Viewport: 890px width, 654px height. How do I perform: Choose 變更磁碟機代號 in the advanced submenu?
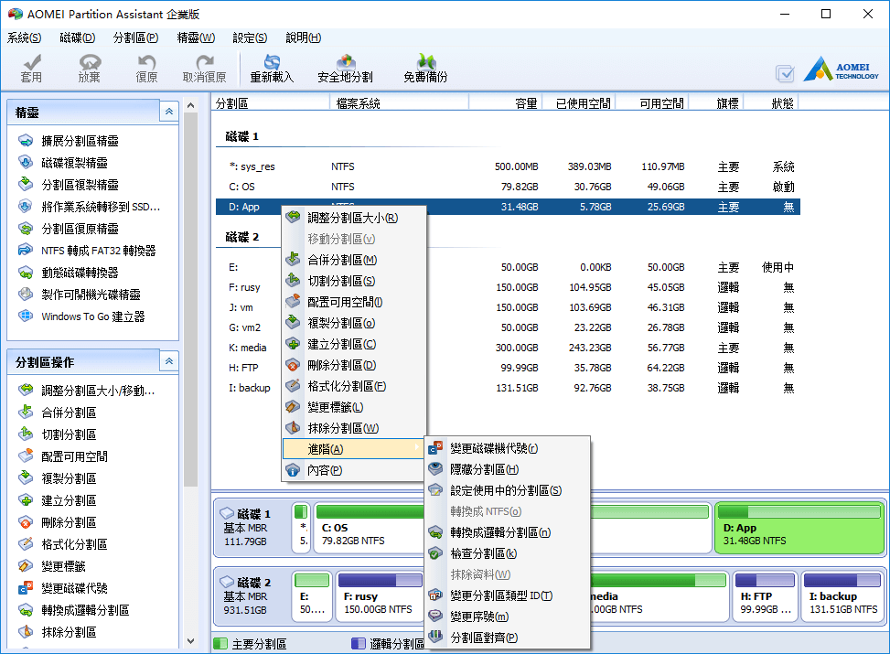click(508, 448)
